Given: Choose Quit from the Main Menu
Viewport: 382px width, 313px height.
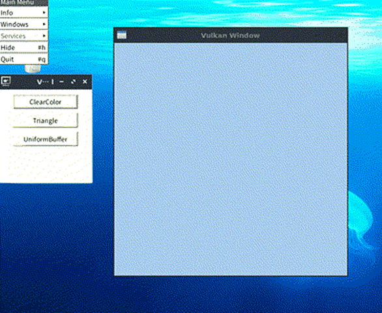Looking at the screenshot, I should (24, 59).
